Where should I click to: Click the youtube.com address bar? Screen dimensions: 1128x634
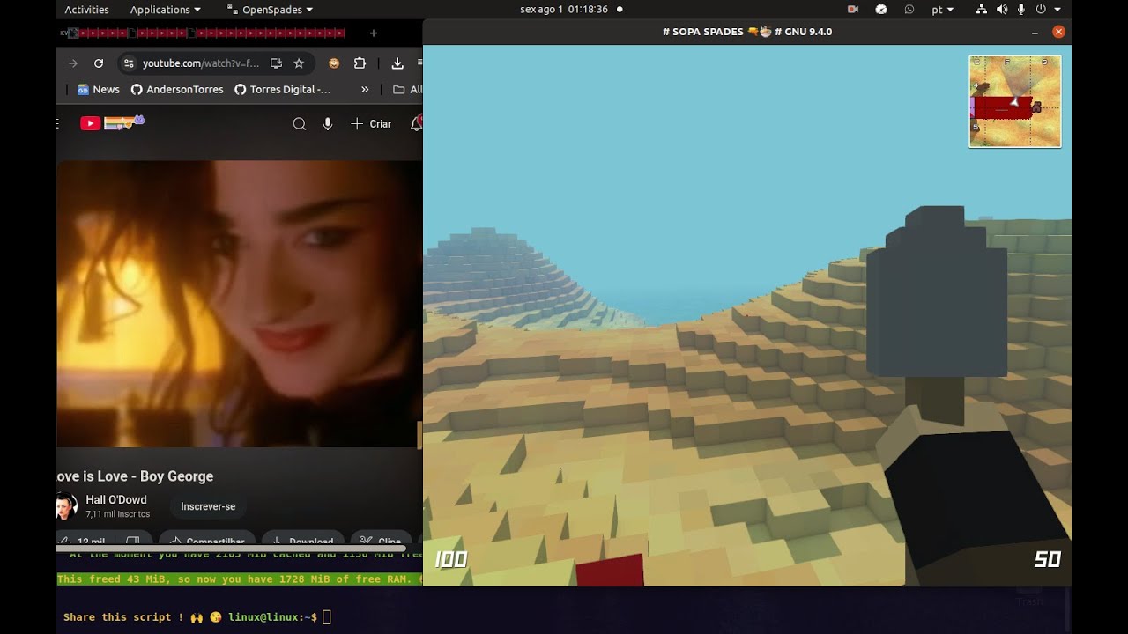[x=201, y=63]
